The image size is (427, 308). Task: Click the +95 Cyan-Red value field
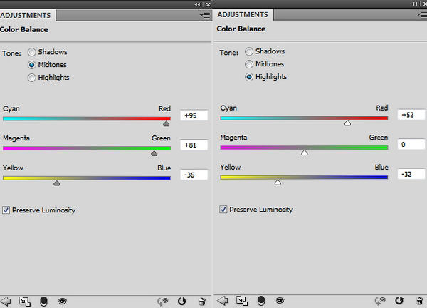point(194,115)
